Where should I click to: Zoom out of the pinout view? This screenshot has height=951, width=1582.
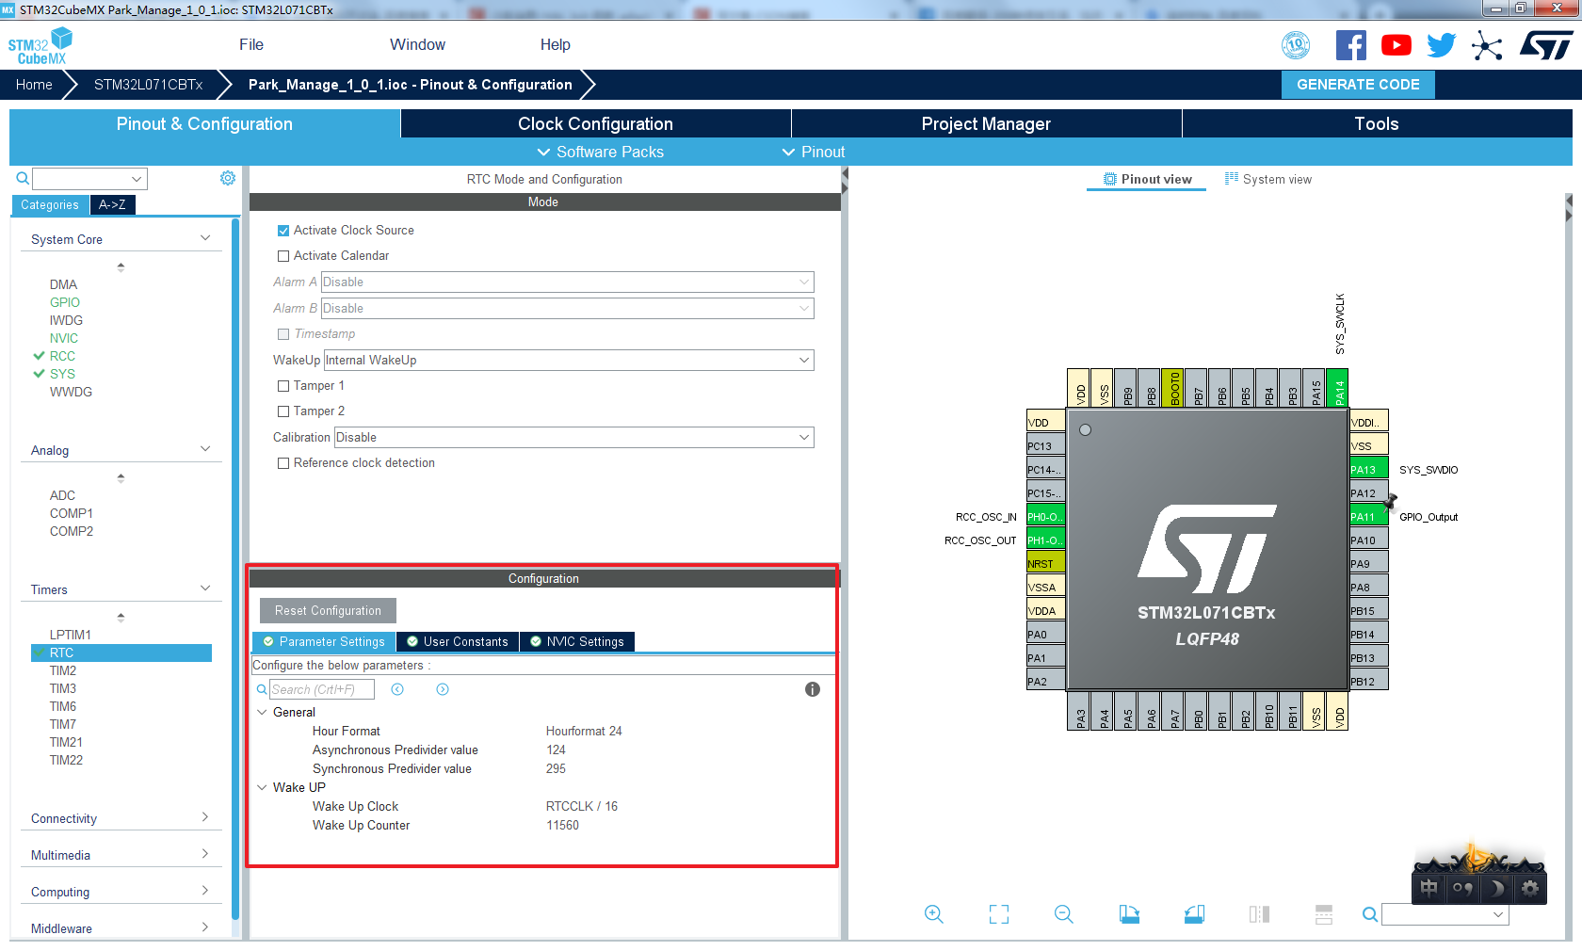(x=1063, y=913)
